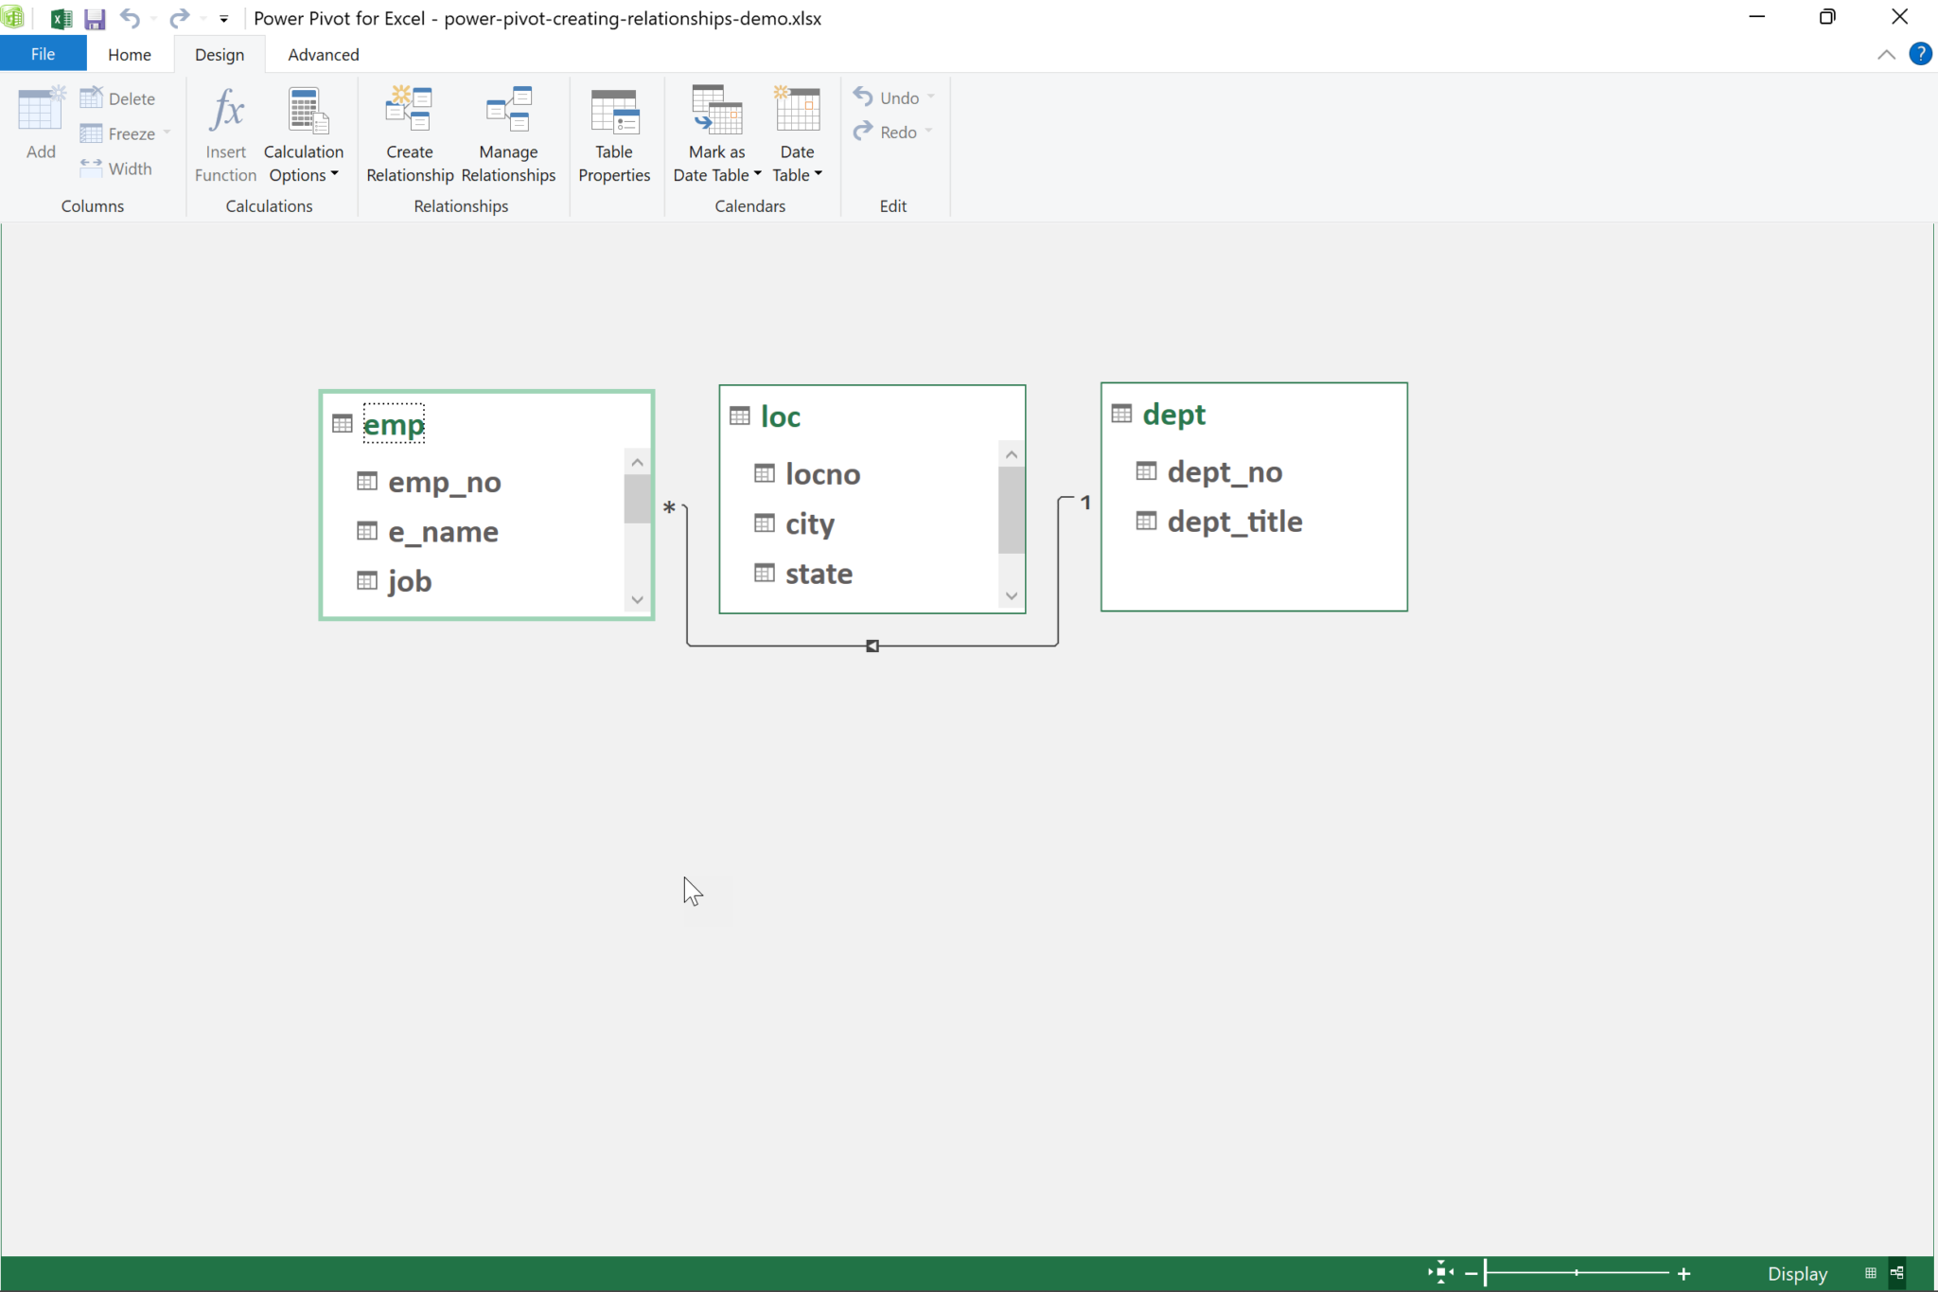Screen dimensions: 1938x1292
Task: Switch to Data View in status bar
Action: (x=1871, y=1273)
